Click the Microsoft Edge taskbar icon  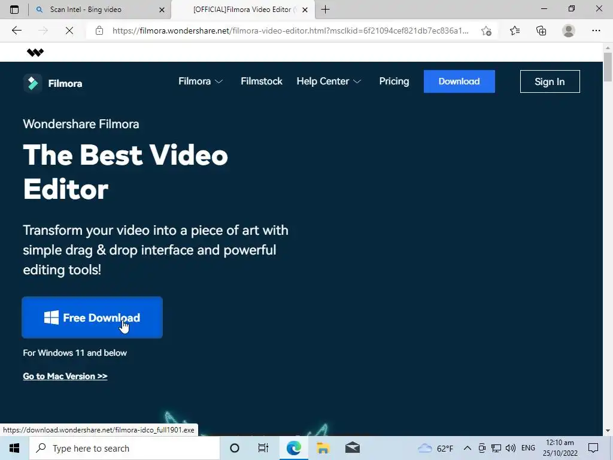[293, 448]
